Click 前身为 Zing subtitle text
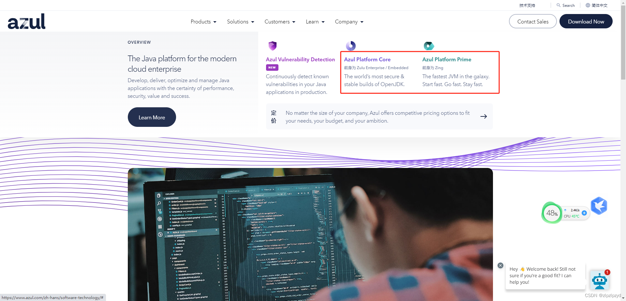This screenshot has height=301, width=626. (433, 68)
